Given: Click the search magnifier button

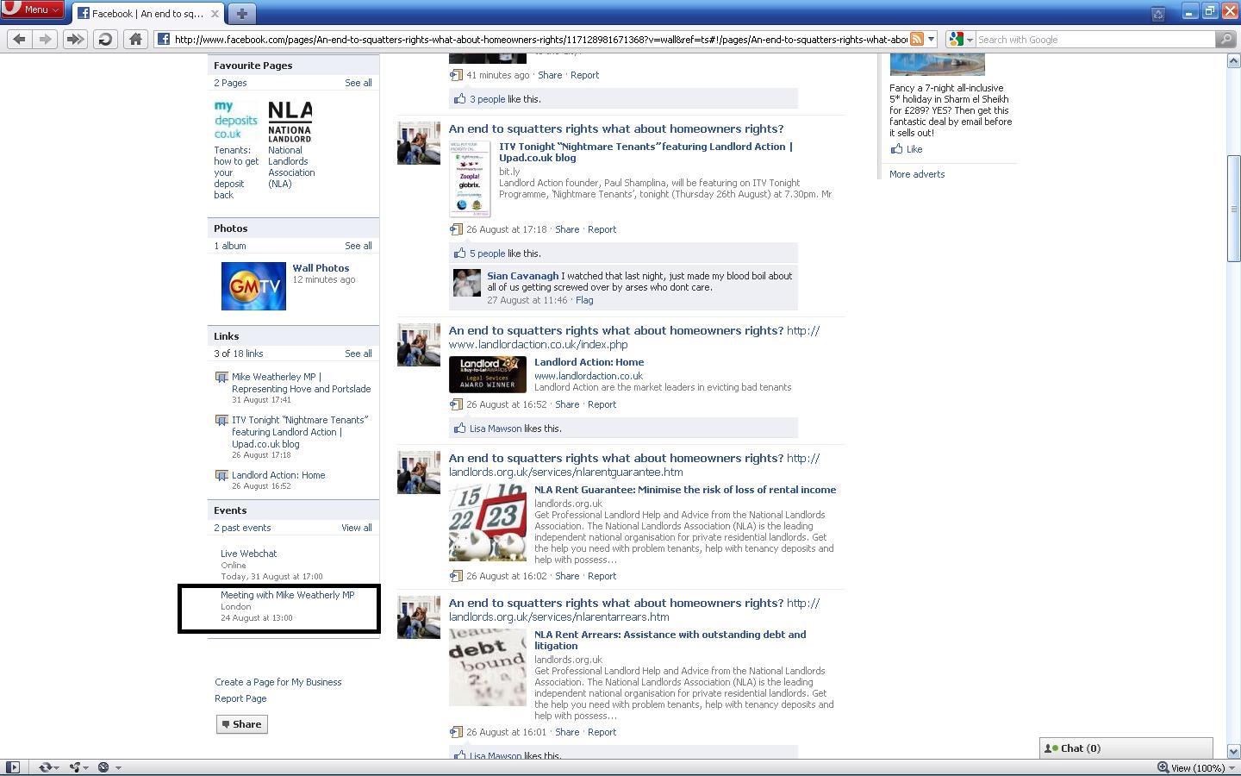Looking at the screenshot, I should [x=1225, y=39].
